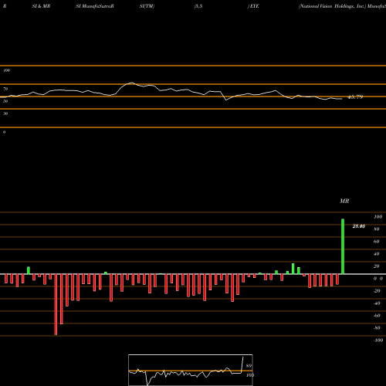
Task: Click the RSI line peak near 70 level
Action: pyautogui.click(x=132, y=83)
